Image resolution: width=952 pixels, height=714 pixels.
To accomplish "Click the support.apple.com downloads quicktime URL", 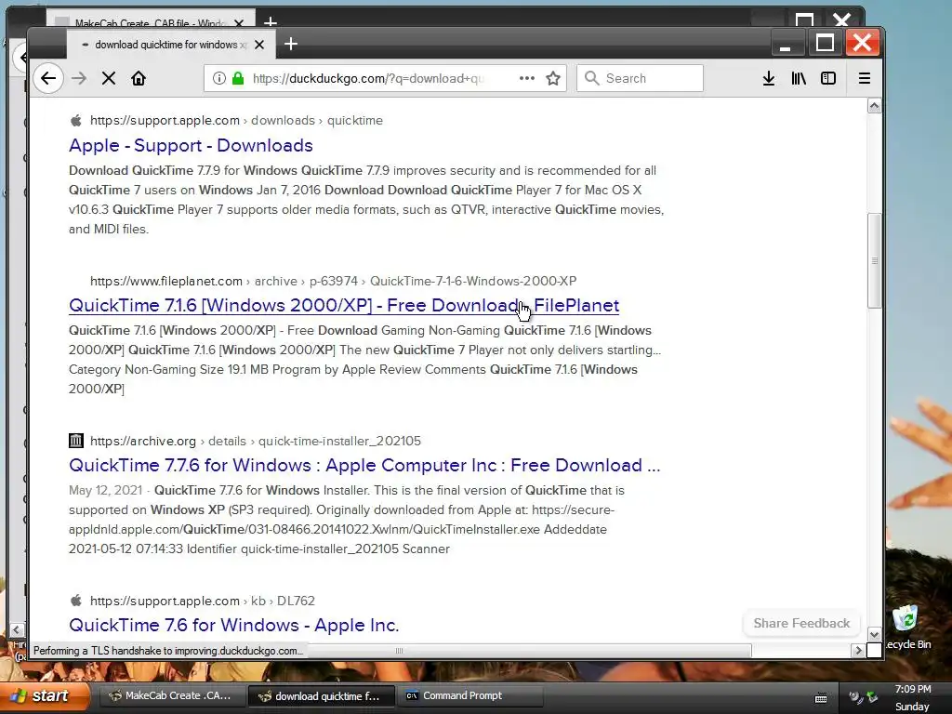I will (x=236, y=120).
